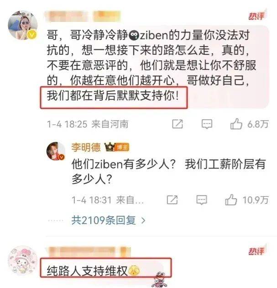Screen dimensions: 277x288
Task: Share 李明德's reply
Action: 172,200
